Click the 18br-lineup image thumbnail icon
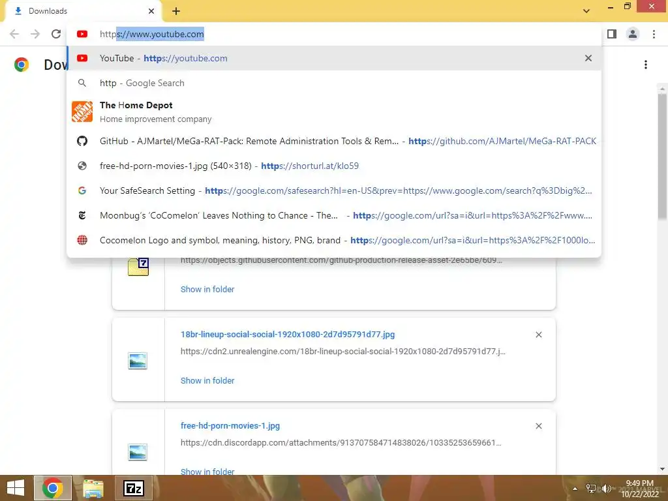Image resolution: width=668 pixels, height=501 pixels. [138, 361]
